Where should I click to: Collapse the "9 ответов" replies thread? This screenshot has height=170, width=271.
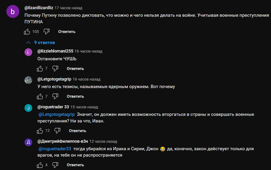[40, 42]
